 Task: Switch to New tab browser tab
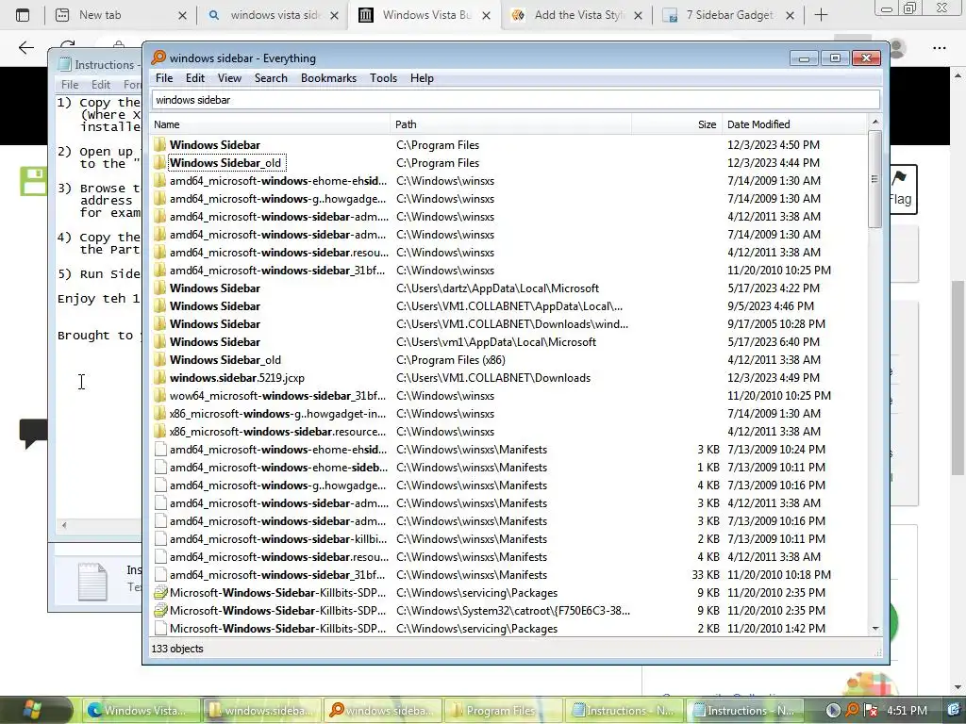(121, 15)
